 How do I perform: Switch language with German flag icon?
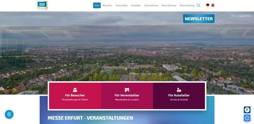pyautogui.click(x=208, y=5)
